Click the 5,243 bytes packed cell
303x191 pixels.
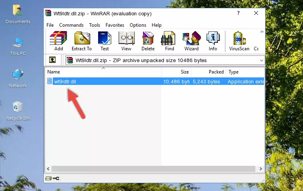[x=206, y=81]
